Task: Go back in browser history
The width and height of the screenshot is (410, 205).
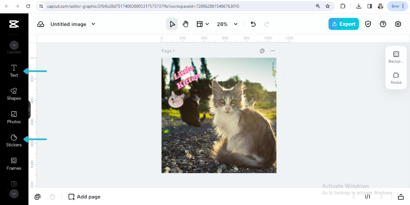Action: coord(7,6)
